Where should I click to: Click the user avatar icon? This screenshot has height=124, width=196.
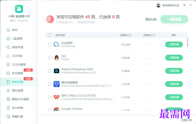click(x=158, y=5)
